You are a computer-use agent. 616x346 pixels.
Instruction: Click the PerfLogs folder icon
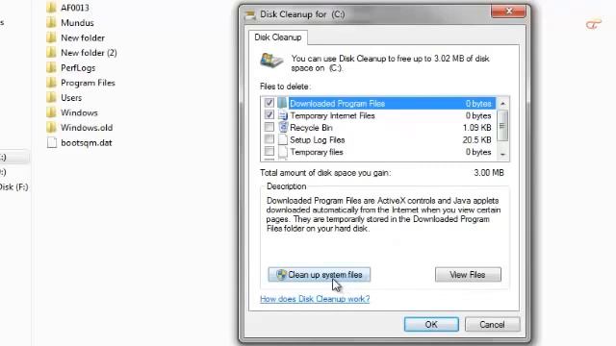tap(51, 67)
